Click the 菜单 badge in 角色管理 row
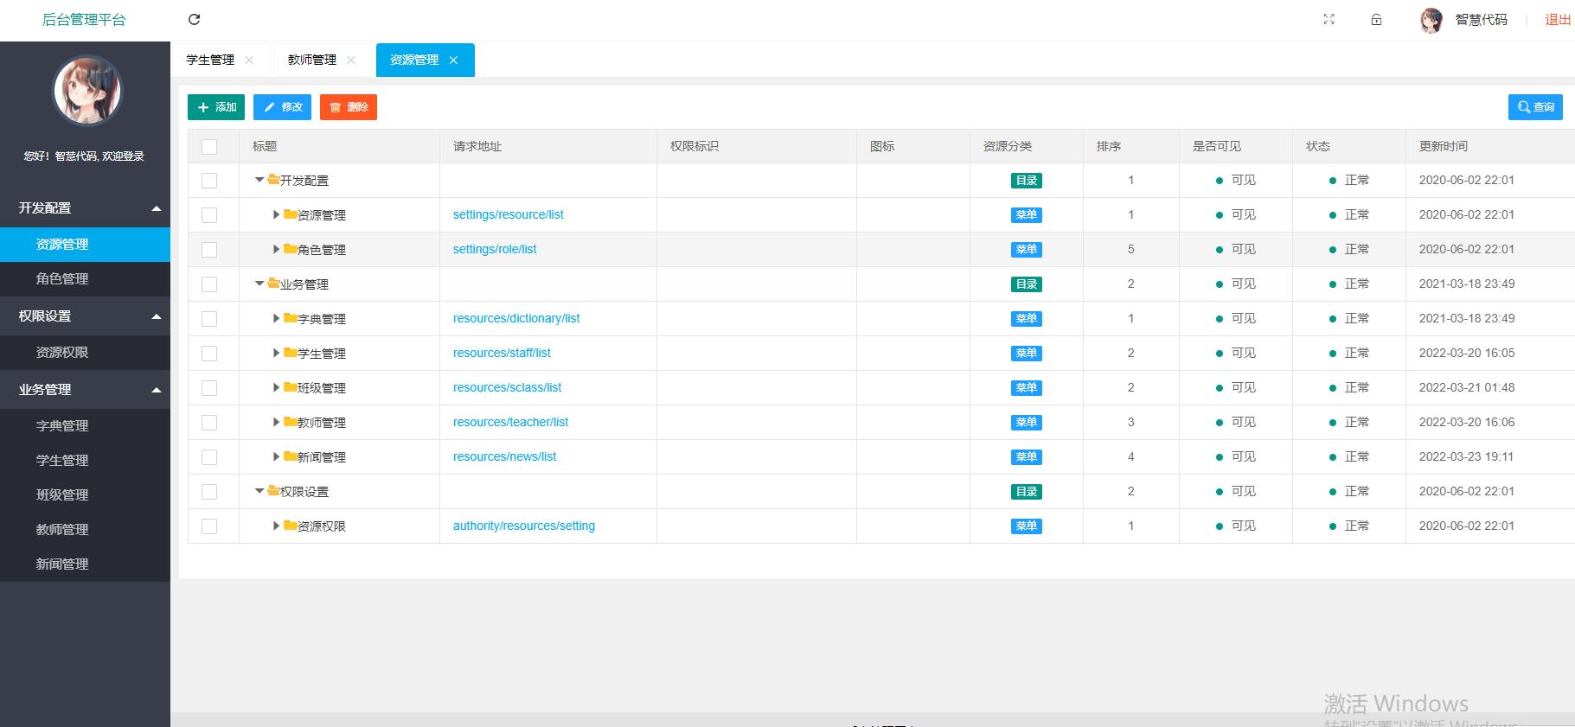 (1027, 250)
